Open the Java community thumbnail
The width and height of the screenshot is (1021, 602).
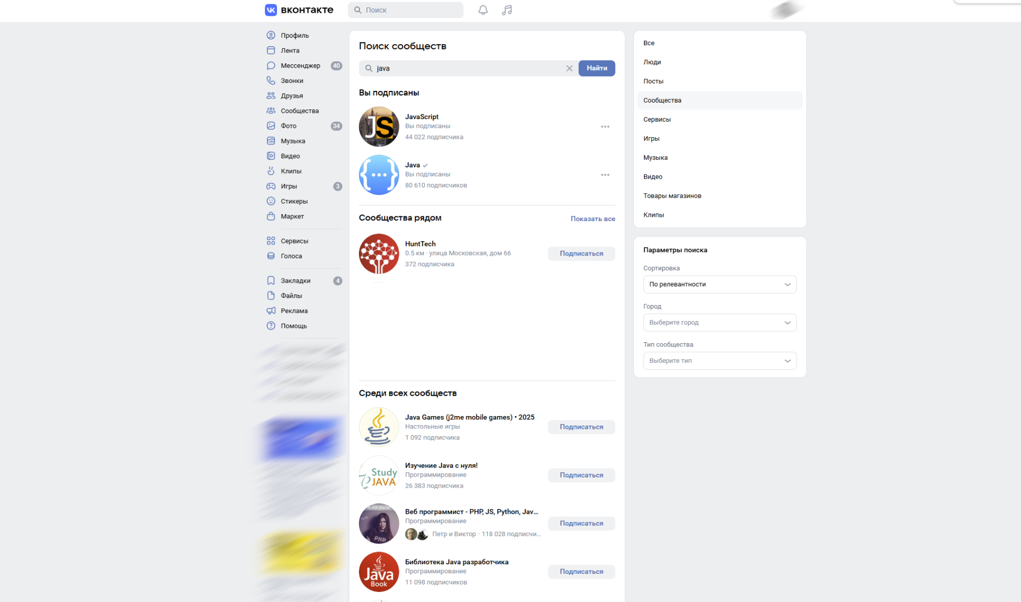pyautogui.click(x=379, y=175)
